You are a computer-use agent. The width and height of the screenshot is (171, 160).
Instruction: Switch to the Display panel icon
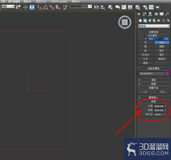162,14
